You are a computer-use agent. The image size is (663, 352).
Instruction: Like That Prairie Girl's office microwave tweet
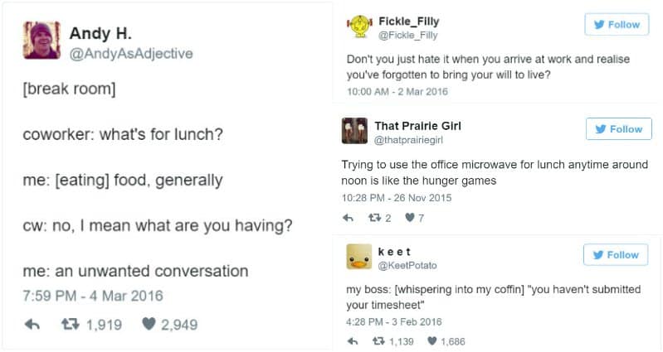[x=408, y=219]
